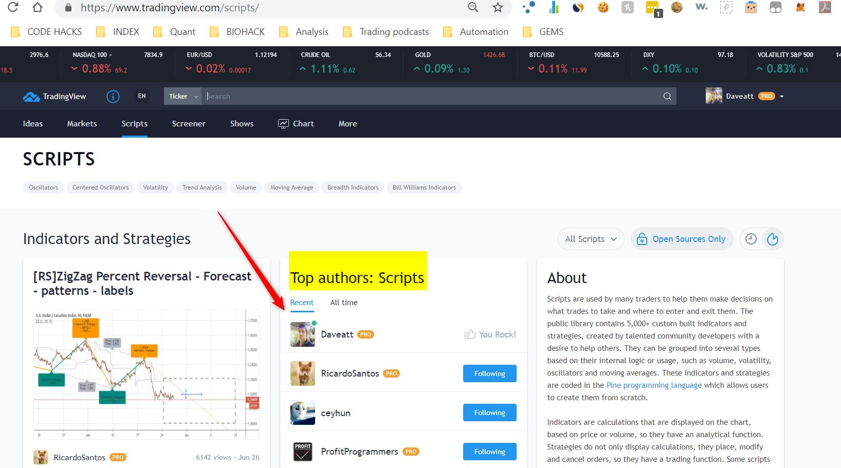Image resolution: width=841 pixels, height=468 pixels.
Task: Click the You Rock thumbs up icon
Action: click(x=470, y=334)
